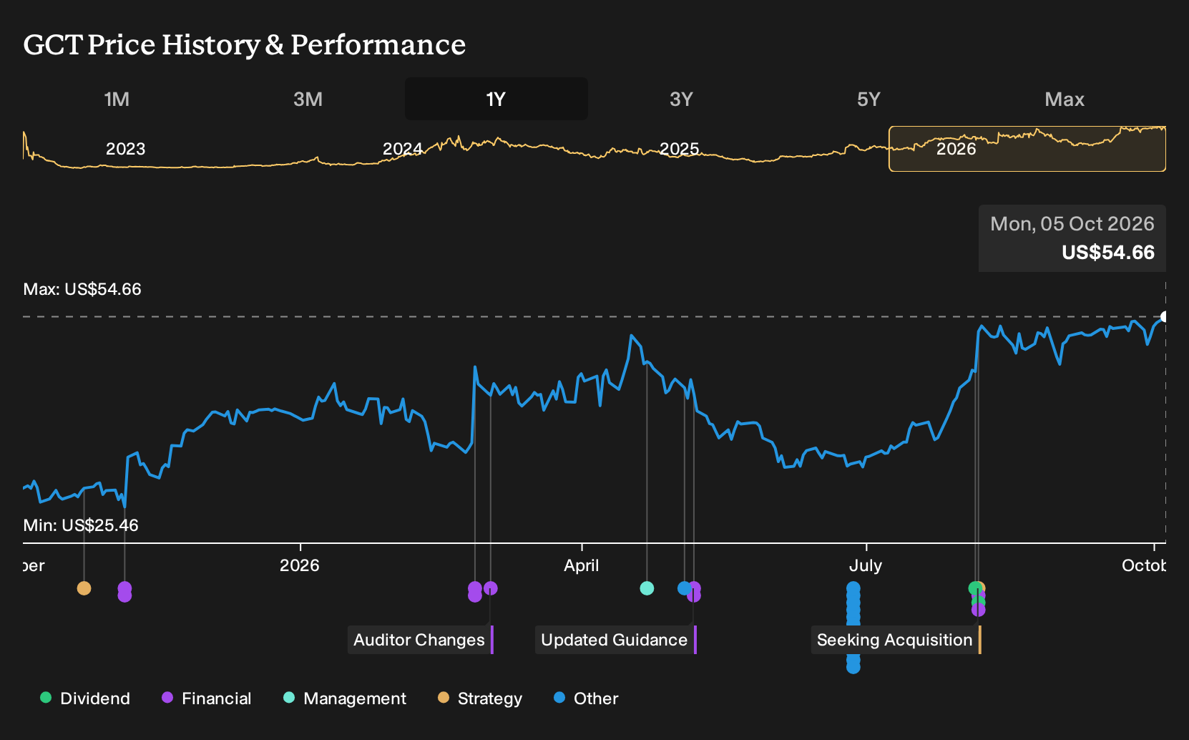
Task: Click the Min: US$25.46 label
Action: point(81,525)
